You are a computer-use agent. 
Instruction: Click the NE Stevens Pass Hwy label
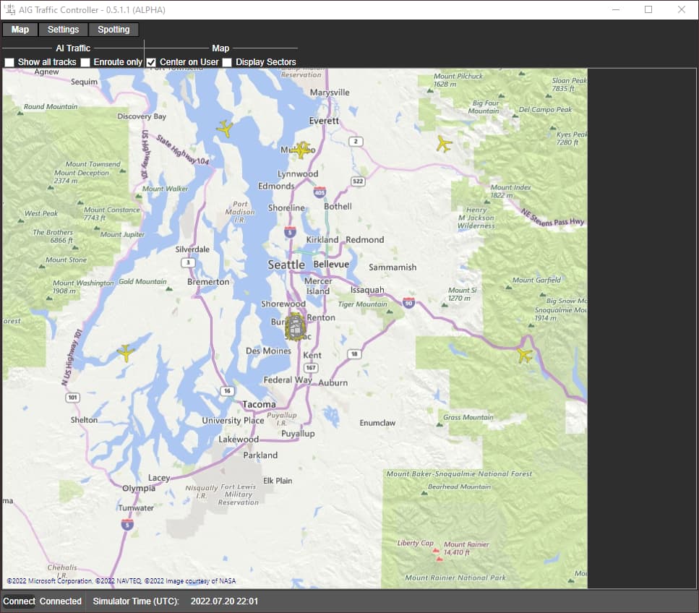tap(553, 218)
